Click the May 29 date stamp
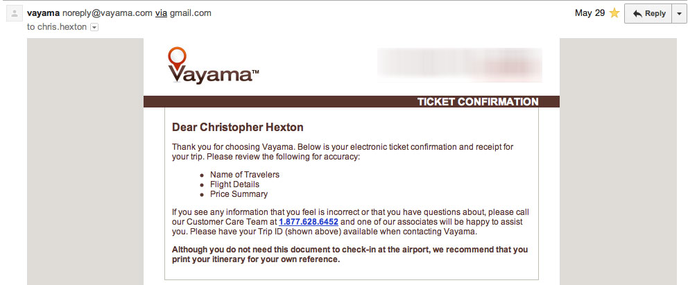Screen dimensions: 697x285 pyautogui.click(x=590, y=13)
